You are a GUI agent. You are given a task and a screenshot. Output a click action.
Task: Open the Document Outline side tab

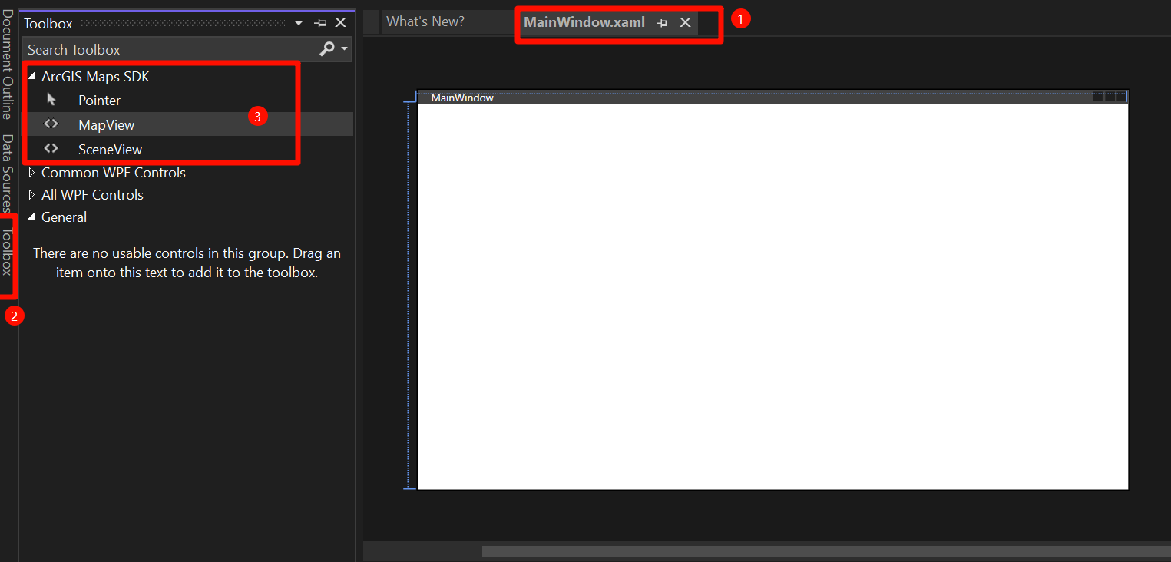(7, 64)
